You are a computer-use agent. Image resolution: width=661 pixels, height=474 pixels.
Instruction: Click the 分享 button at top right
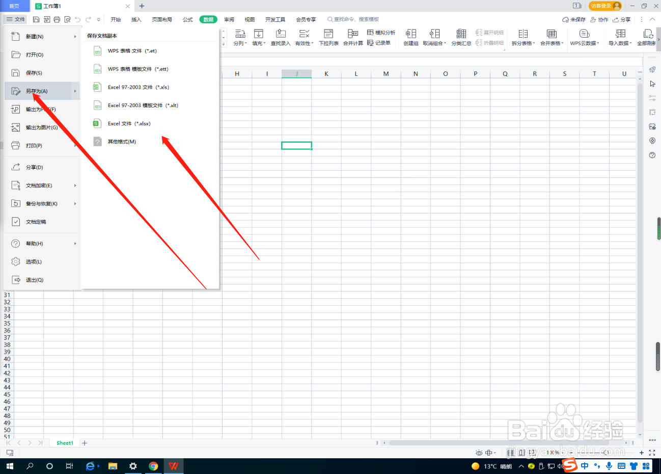(622, 19)
